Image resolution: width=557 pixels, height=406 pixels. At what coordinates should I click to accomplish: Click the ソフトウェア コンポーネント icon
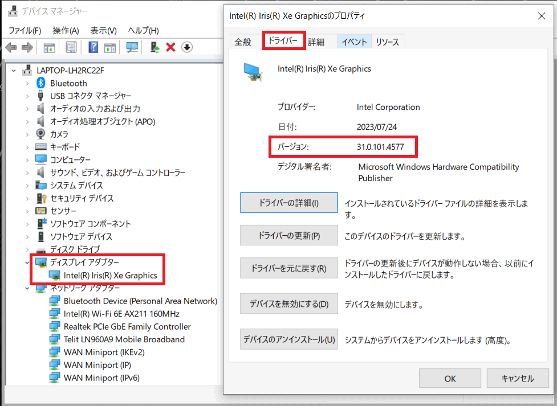(x=42, y=224)
